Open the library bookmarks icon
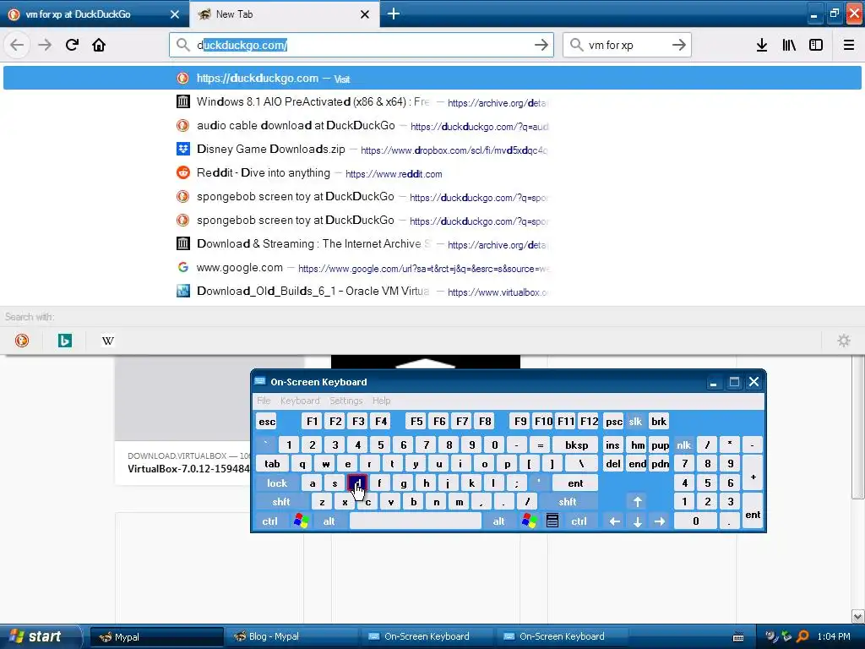This screenshot has width=865, height=649. click(789, 45)
